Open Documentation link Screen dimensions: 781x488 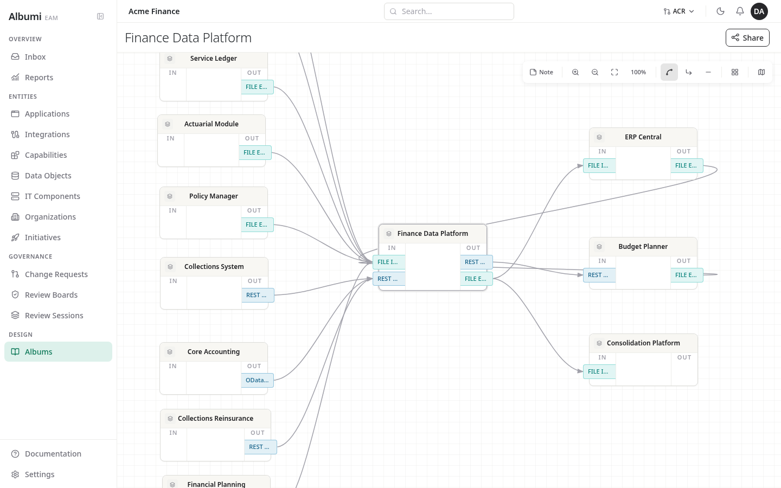tap(58, 454)
